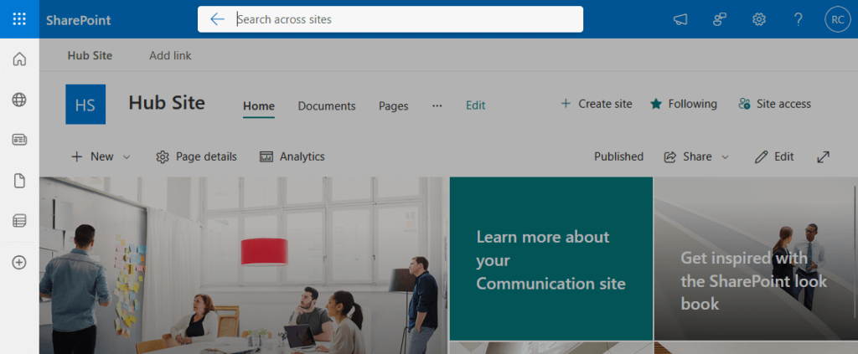The width and height of the screenshot is (858, 354).
Task: Click the Published status label
Action: point(619,156)
